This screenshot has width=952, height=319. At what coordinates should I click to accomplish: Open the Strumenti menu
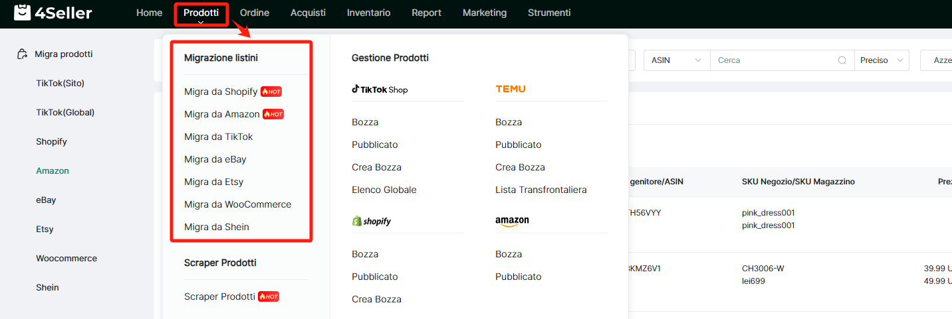(x=549, y=13)
